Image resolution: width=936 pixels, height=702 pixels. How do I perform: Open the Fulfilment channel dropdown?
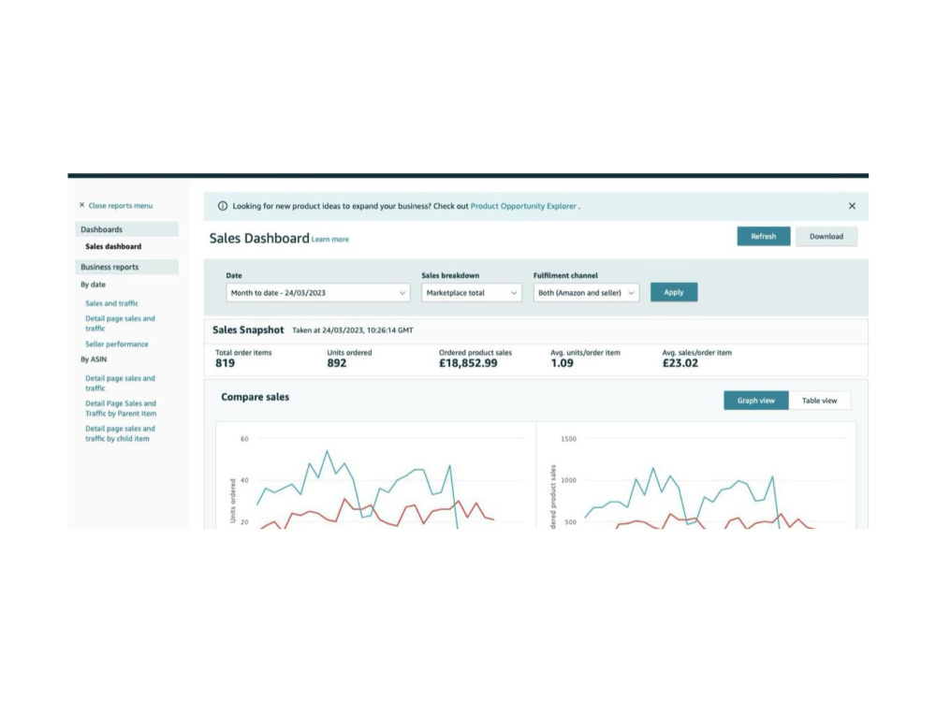tap(586, 292)
